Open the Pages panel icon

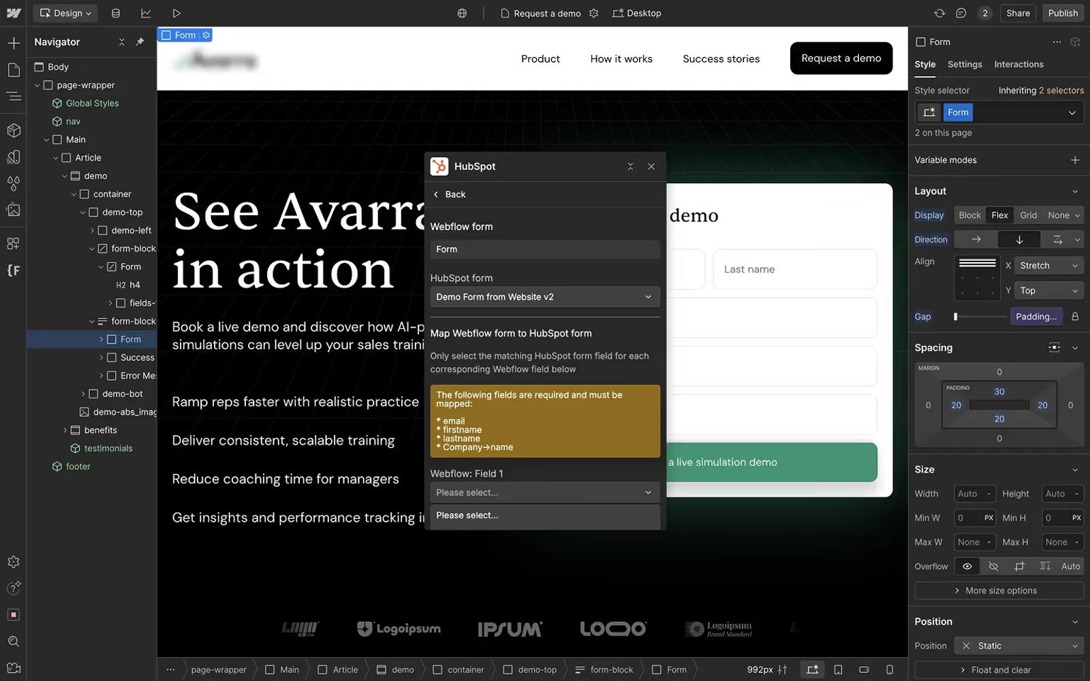click(14, 69)
